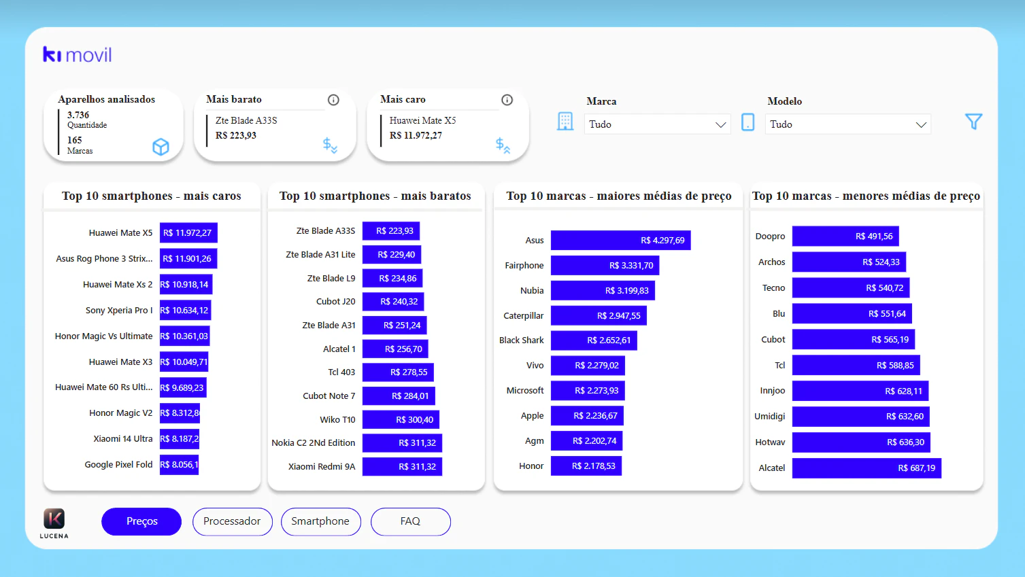Click the cube icon in Aparelhos analisados card
Screen dimensions: 1025x577
(x=161, y=147)
